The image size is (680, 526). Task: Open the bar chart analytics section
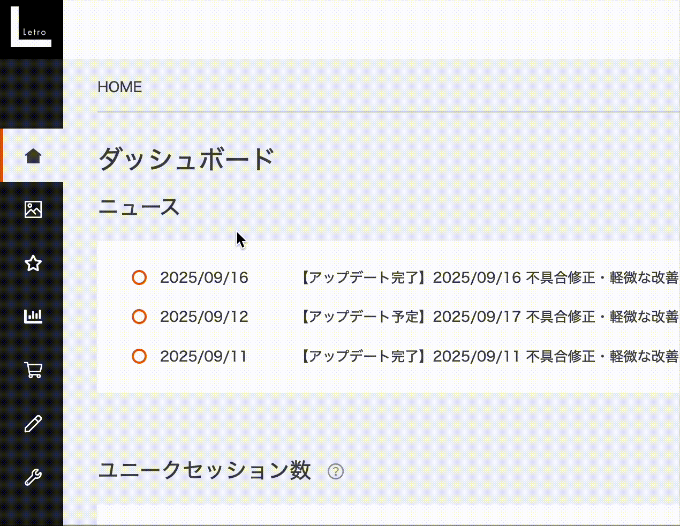(x=33, y=317)
